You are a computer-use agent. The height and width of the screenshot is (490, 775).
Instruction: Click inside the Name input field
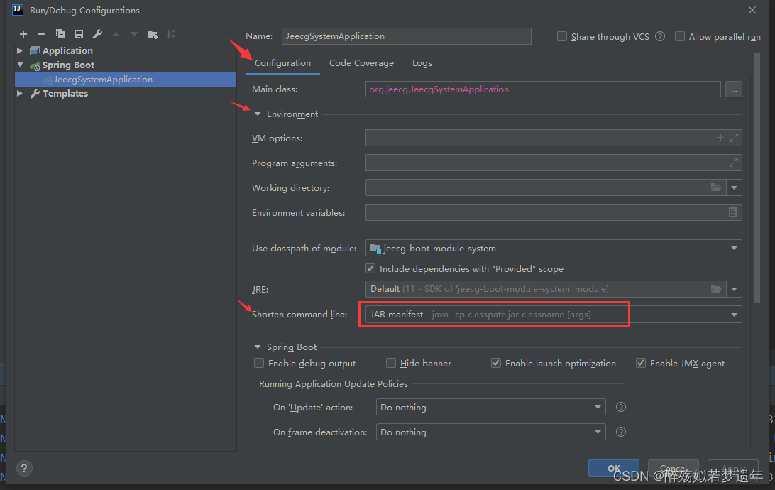click(406, 36)
